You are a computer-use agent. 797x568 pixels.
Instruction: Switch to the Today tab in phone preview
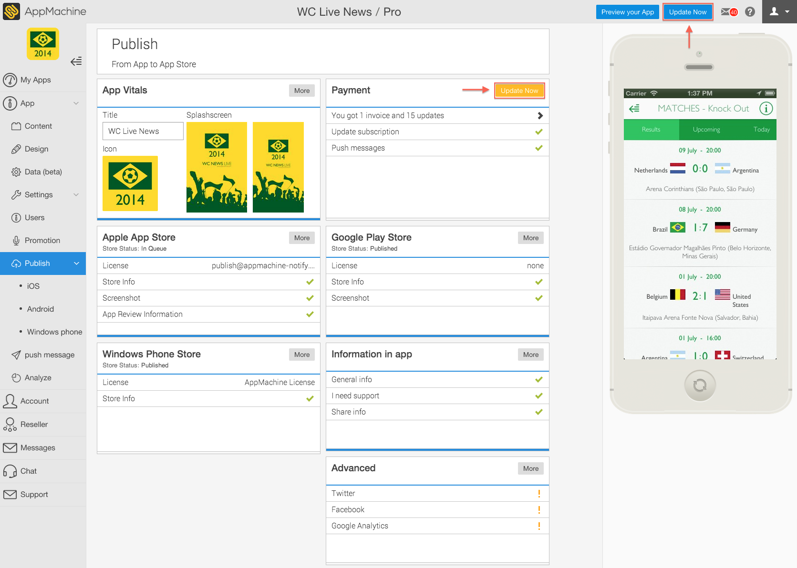click(762, 130)
